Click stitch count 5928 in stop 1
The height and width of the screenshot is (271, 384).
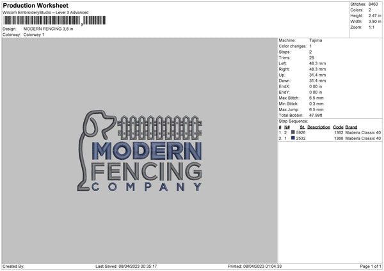pyautogui.click(x=301, y=132)
